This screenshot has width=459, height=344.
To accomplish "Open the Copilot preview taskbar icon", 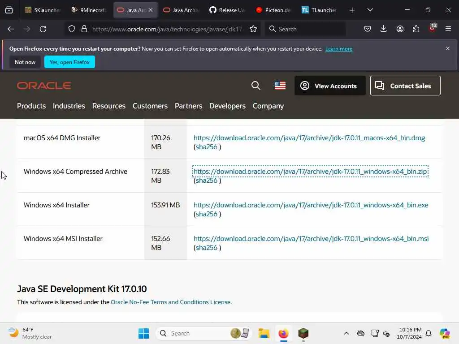I will (445, 333).
